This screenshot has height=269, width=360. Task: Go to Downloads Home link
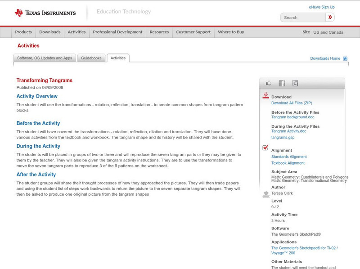point(325,58)
